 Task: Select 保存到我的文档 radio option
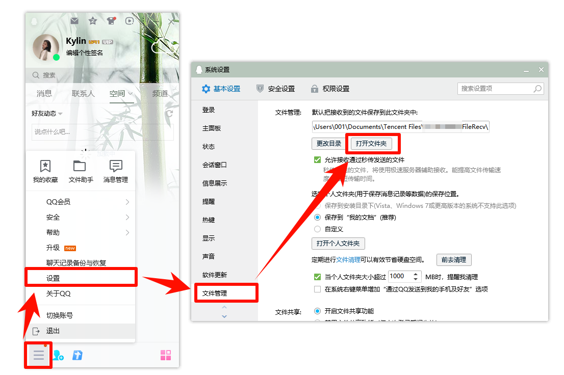pyautogui.click(x=317, y=218)
